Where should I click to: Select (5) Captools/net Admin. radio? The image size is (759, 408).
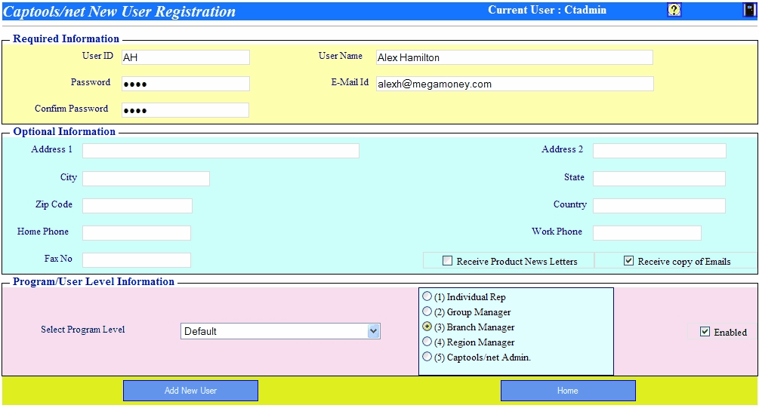[x=427, y=357]
